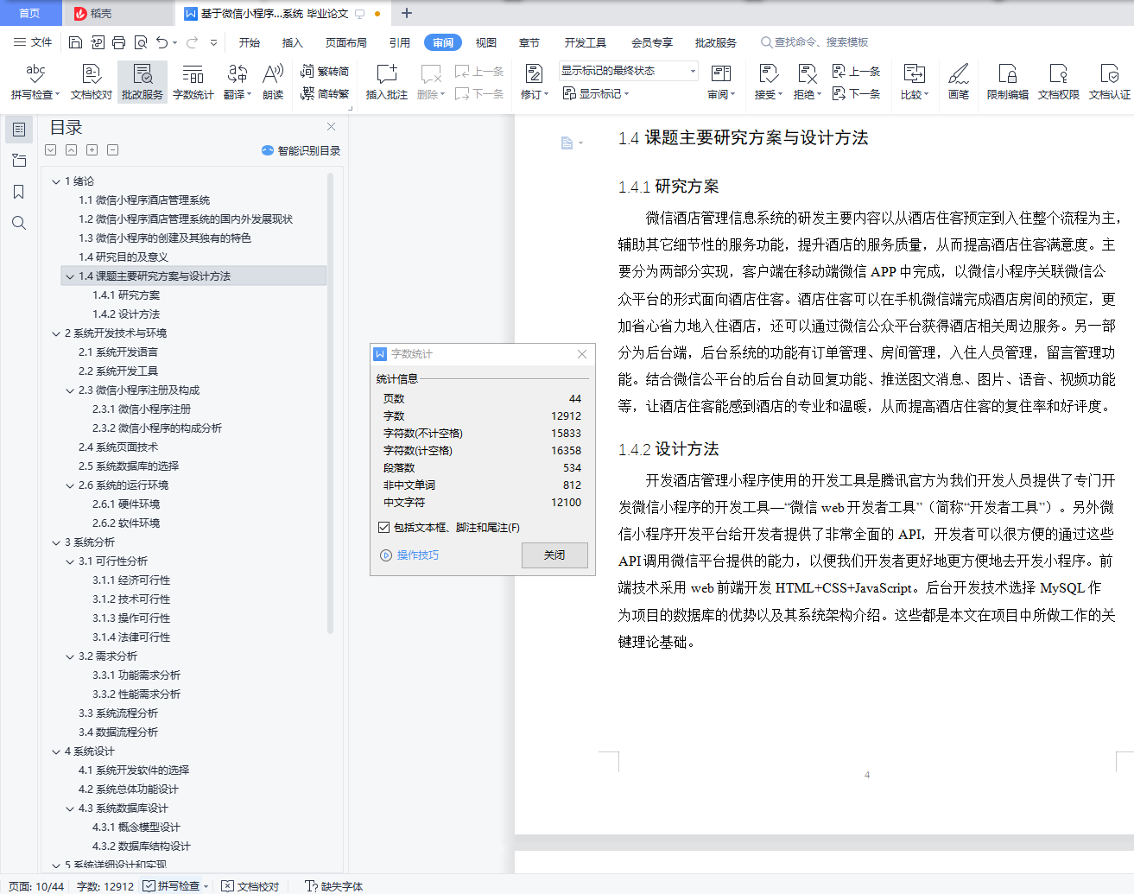Convert text with the 简转繁 button
1134x894 pixels.
[x=325, y=94]
